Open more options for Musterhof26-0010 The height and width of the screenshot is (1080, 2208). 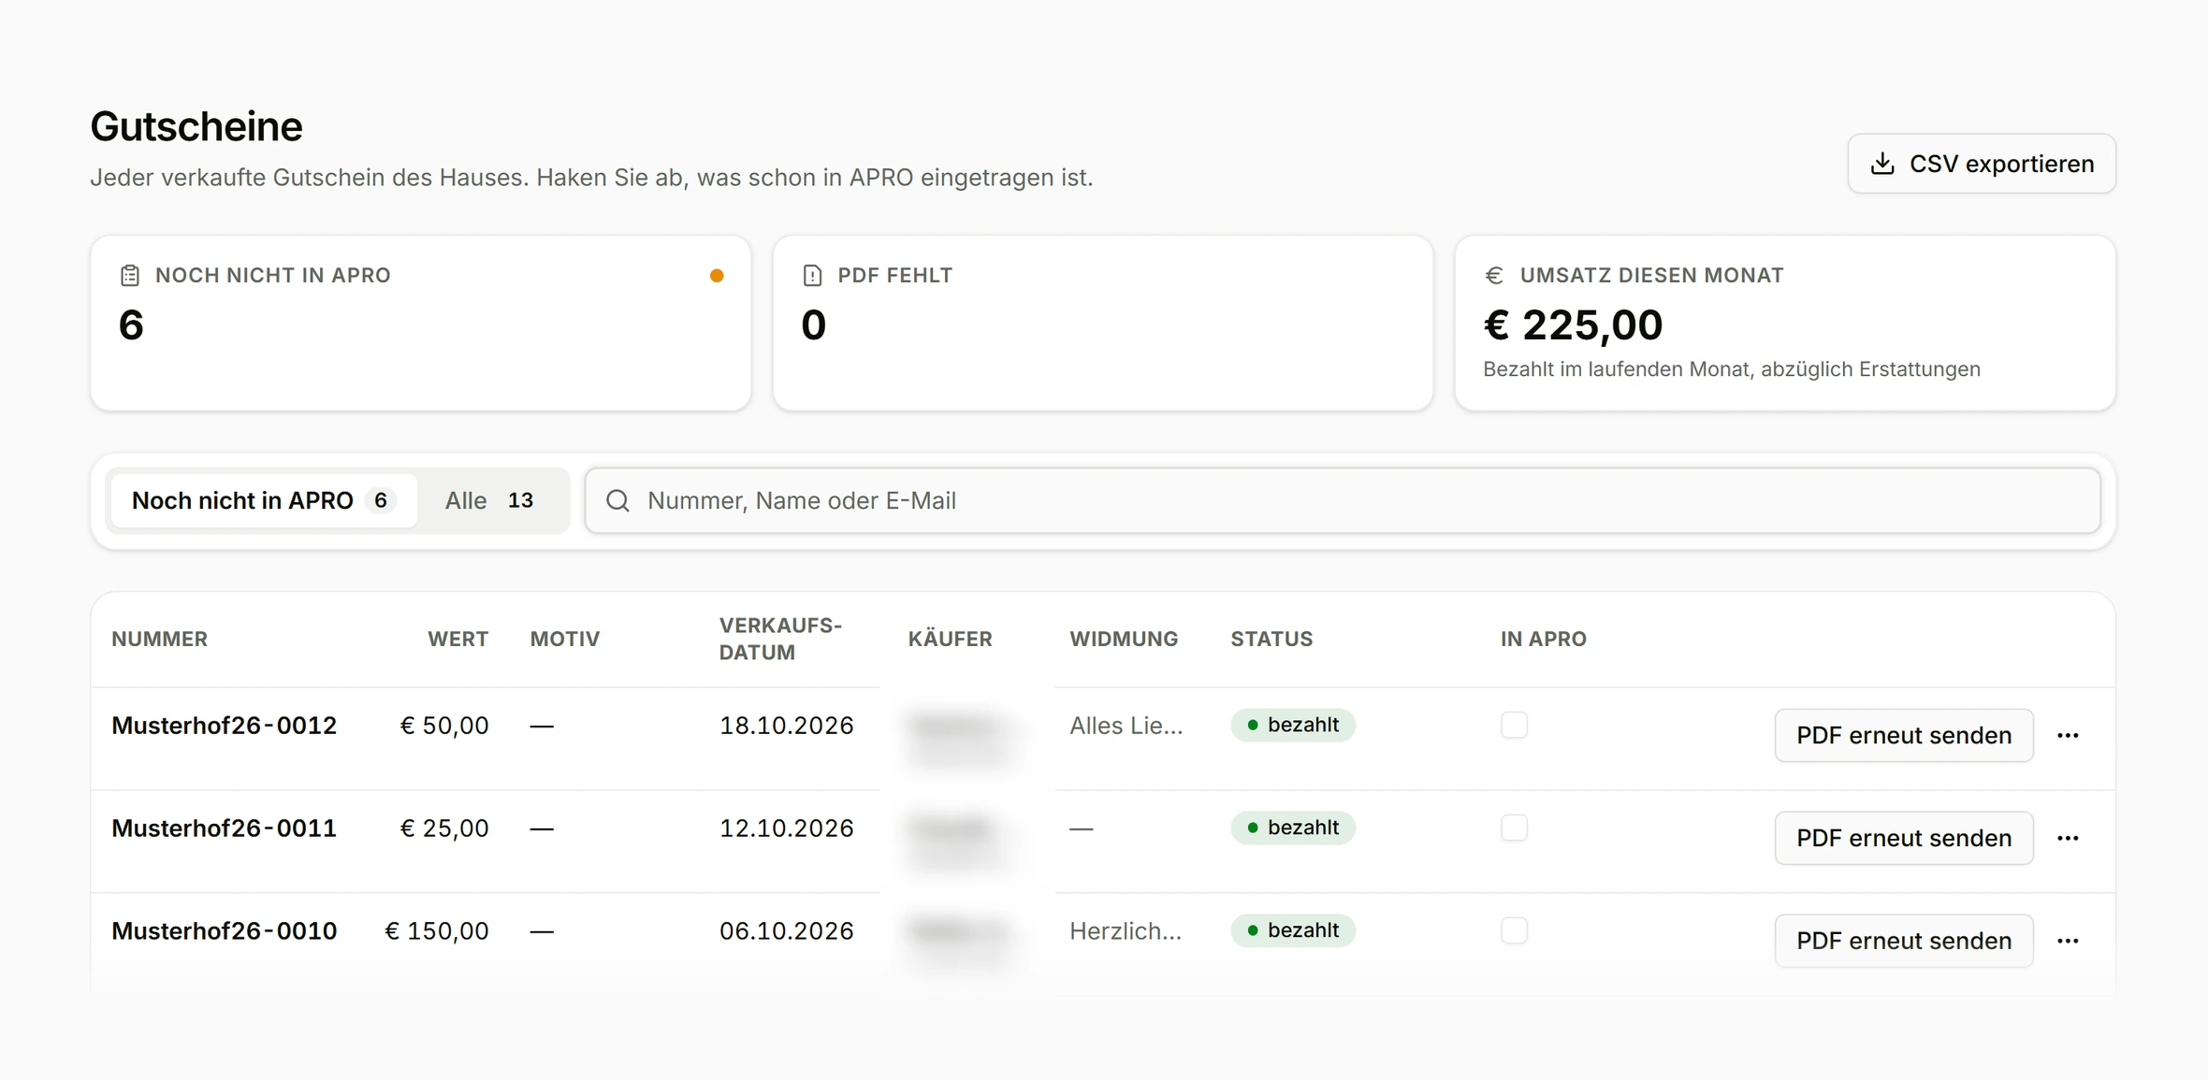(2068, 942)
